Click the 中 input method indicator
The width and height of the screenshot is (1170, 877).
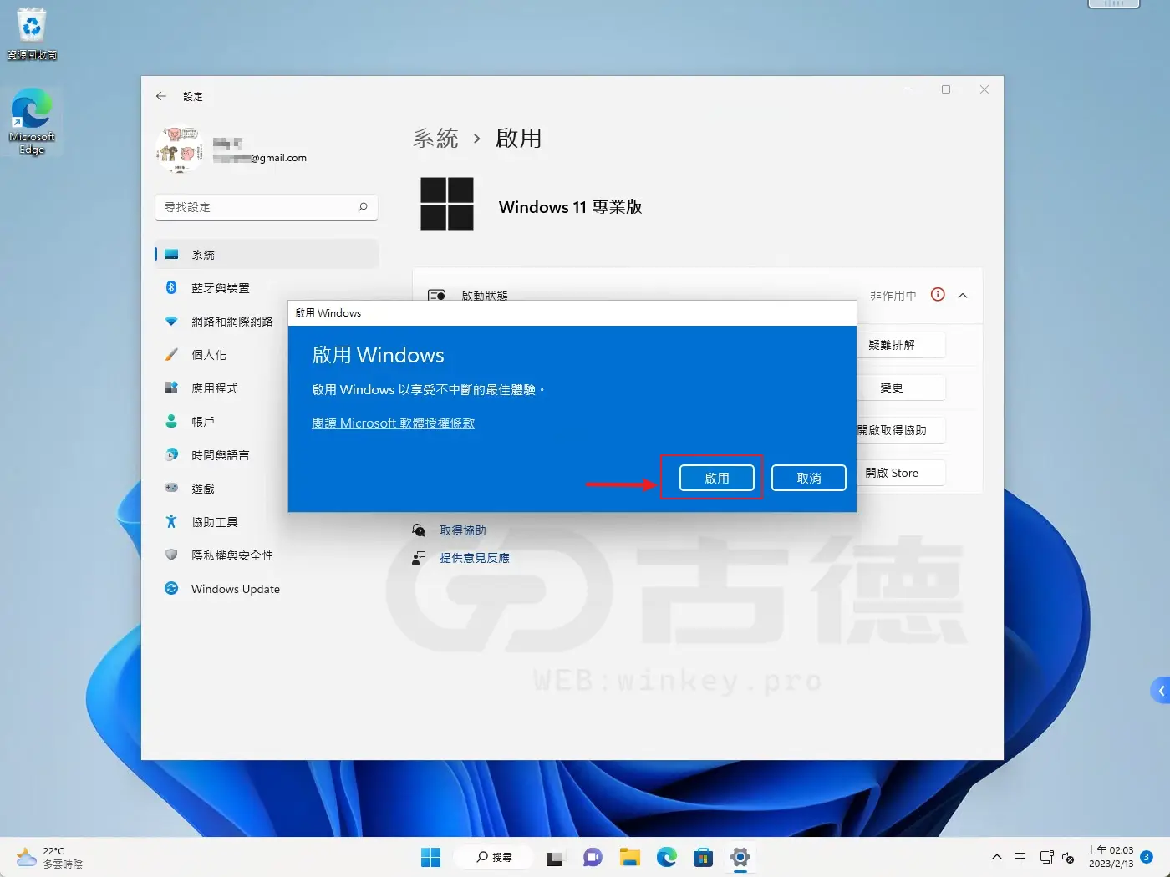tap(1020, 857)
